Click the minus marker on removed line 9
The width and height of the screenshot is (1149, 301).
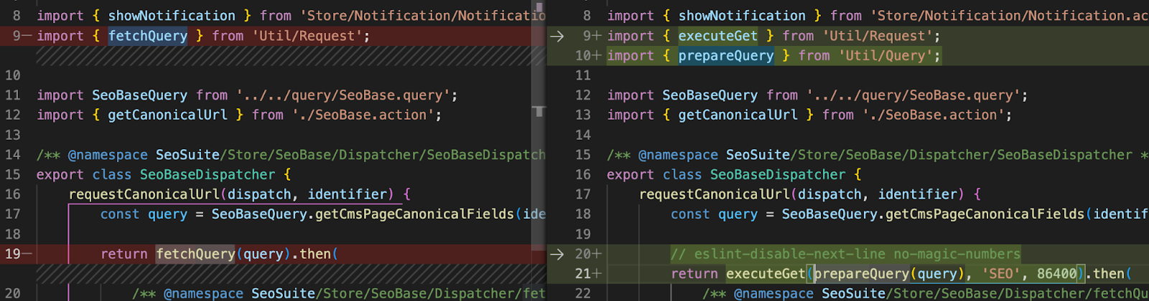click(27, 36)
